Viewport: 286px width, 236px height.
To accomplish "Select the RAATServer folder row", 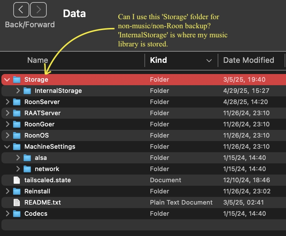I will click(144, 113).
